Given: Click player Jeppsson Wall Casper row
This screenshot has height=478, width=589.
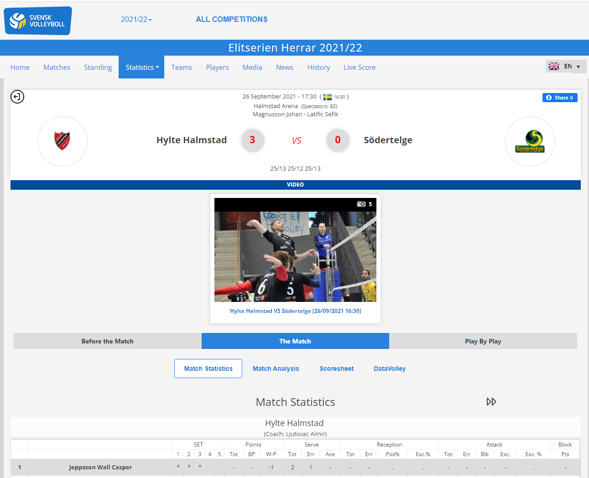Looking at the screenshot, I should tap(295, 467).
